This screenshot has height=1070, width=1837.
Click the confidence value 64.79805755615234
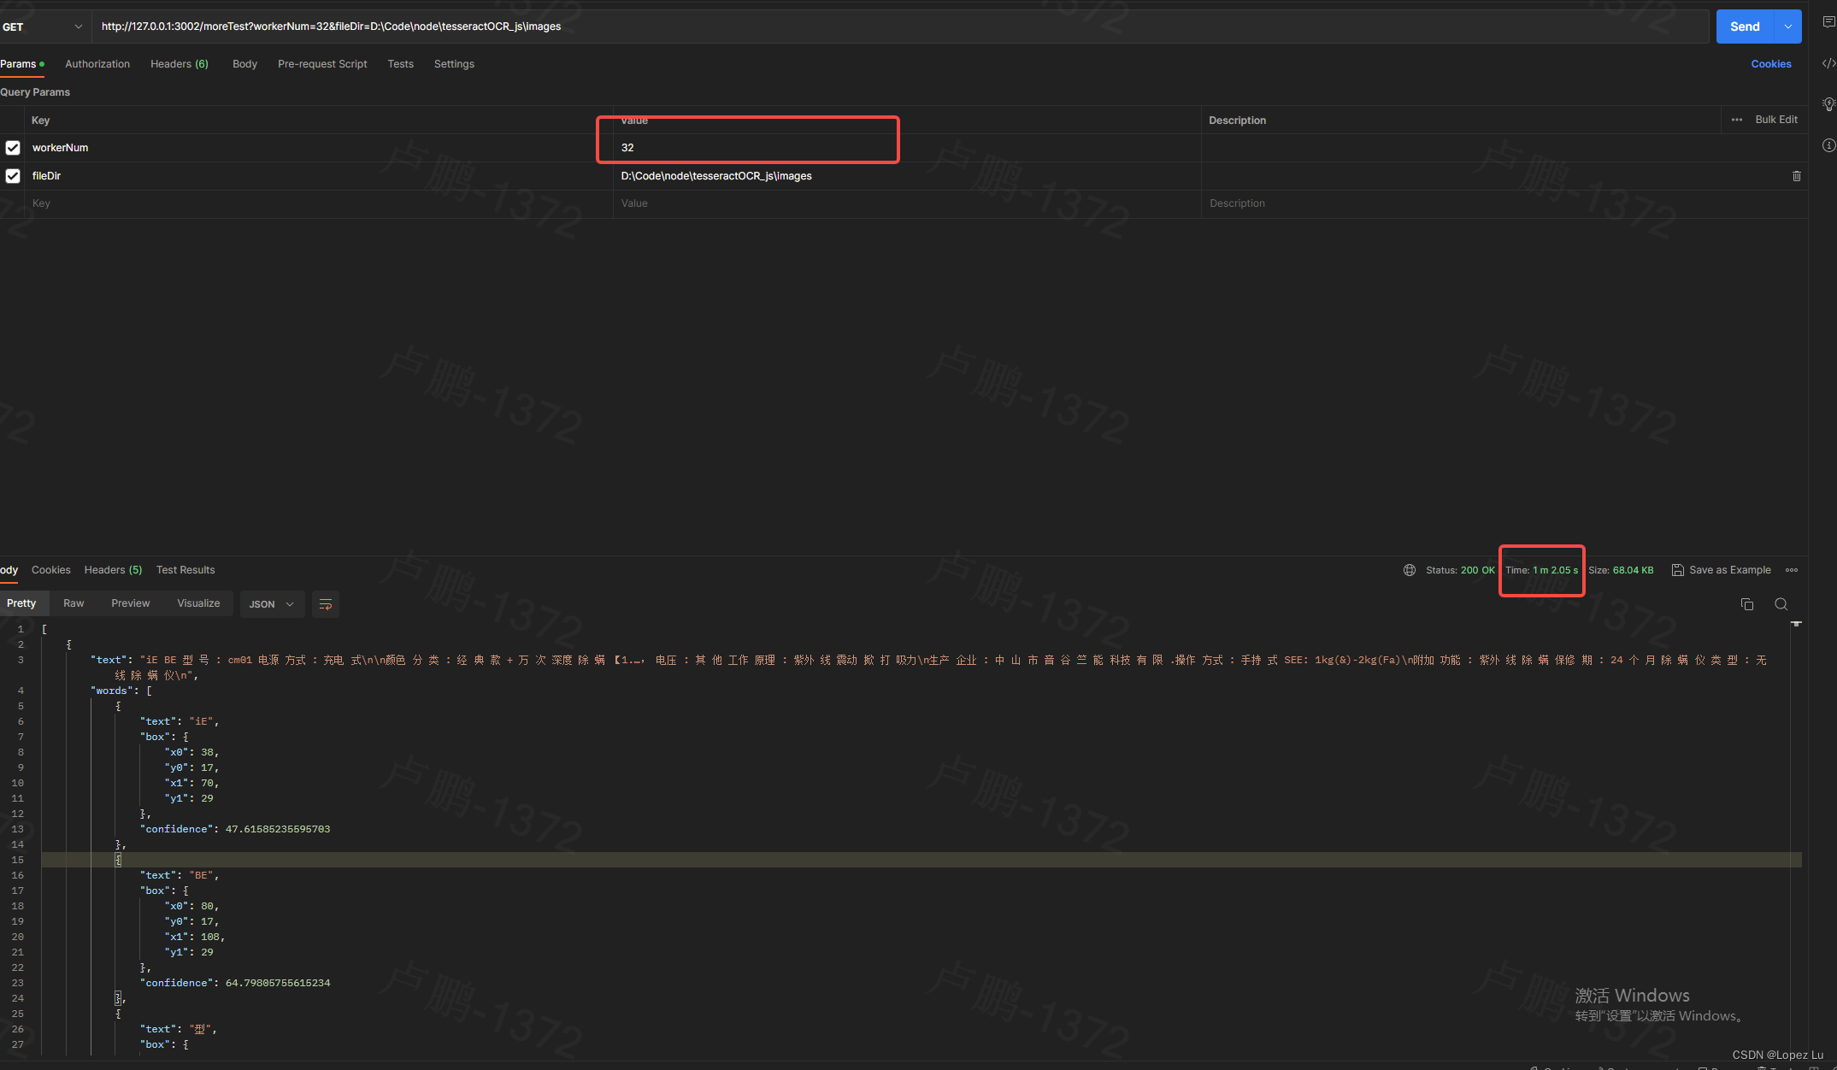[278, 983]
